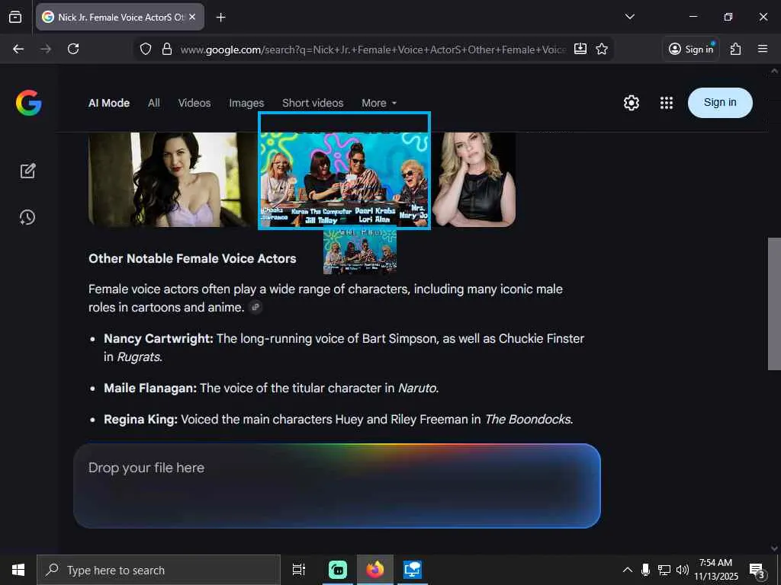
Task: Go back to previous page
Action: (18, 49)
